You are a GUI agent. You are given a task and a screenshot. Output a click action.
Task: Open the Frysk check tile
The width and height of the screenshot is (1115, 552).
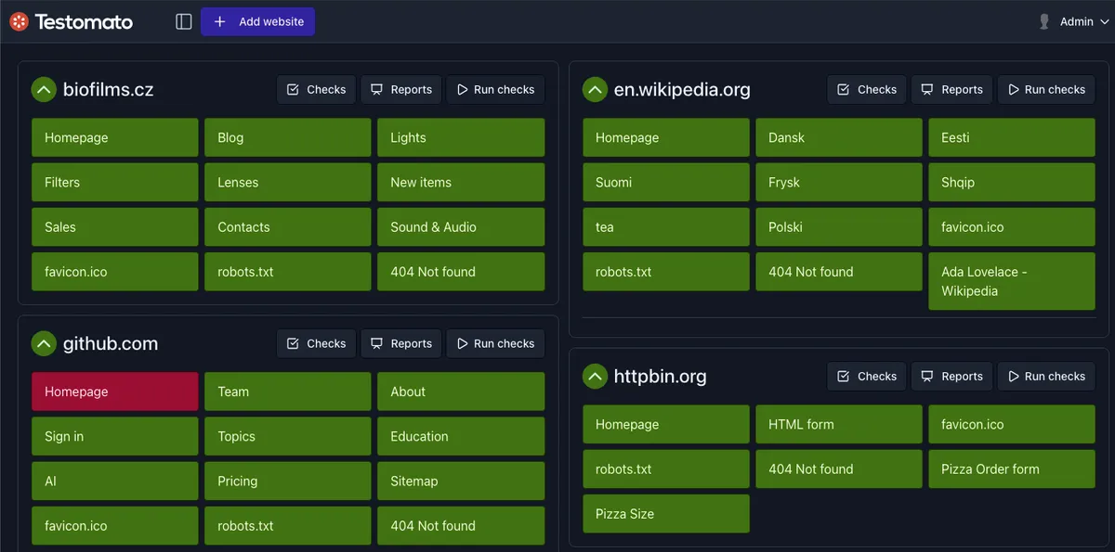pos(839,183)
